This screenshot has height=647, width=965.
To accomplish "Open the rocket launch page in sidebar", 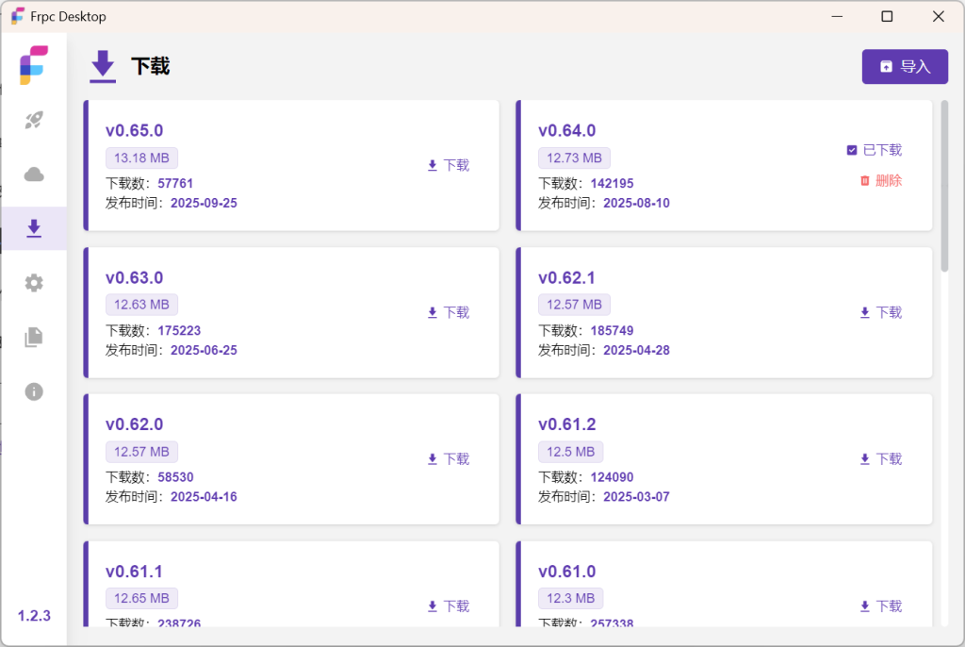I will tap(34, 120).
